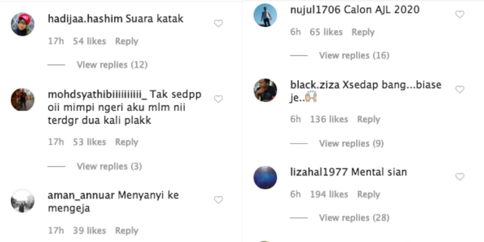This screenshot has height=242, width=484.
Task: Heart black.ziza's "Xsedap bang" comment
Action: coord(460,89)
